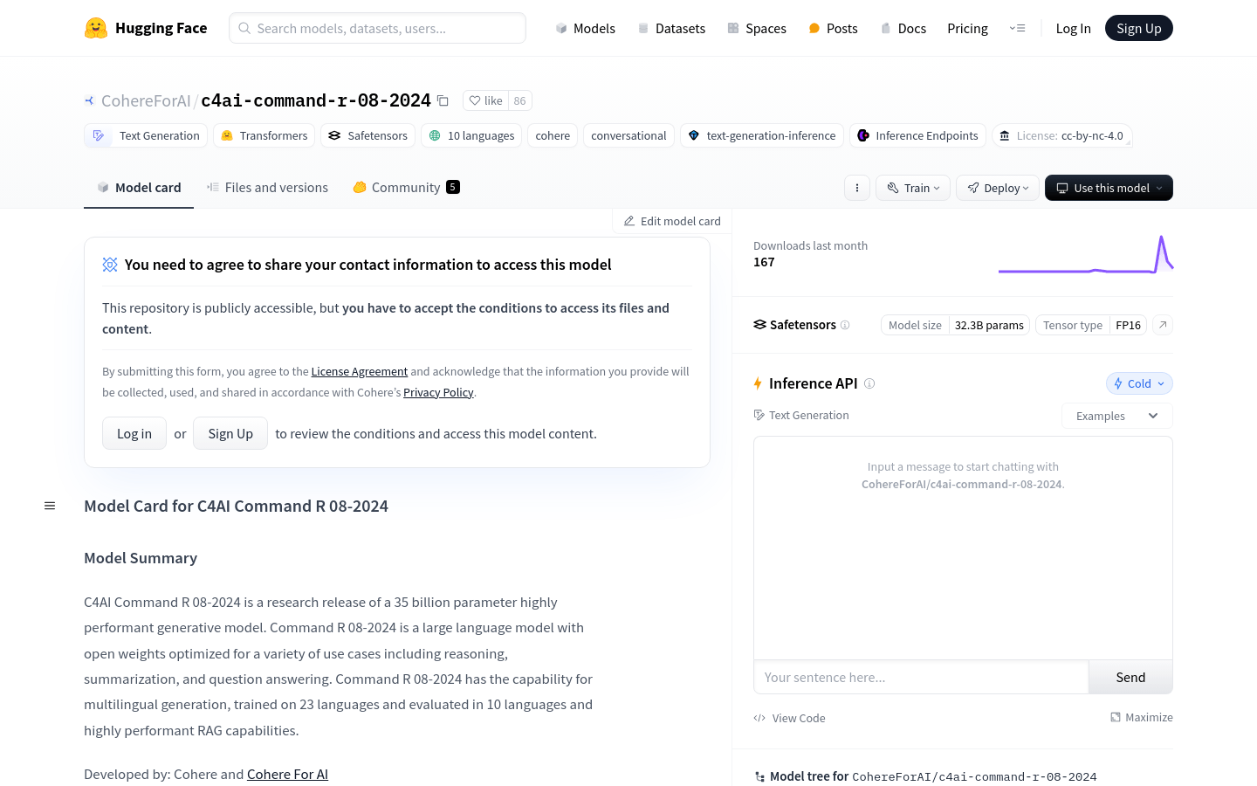Focus the Your sentence here input
The image size is (1257, 786).
click(x=921, y=678)
